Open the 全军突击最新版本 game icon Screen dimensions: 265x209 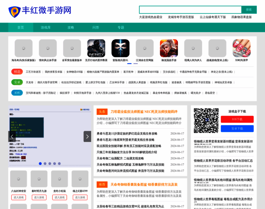(72, 48)
